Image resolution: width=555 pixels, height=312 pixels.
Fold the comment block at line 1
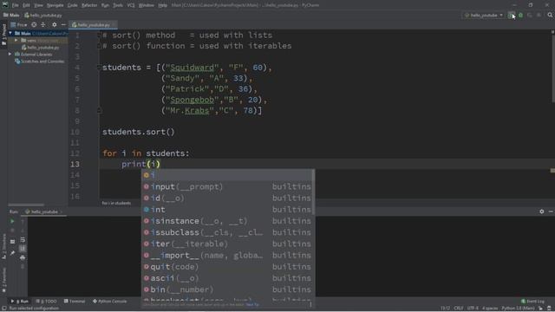click(x=99, y=35)
